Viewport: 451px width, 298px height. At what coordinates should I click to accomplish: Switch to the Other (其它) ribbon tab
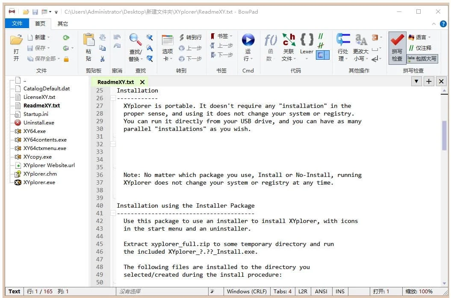coord(63,23)
